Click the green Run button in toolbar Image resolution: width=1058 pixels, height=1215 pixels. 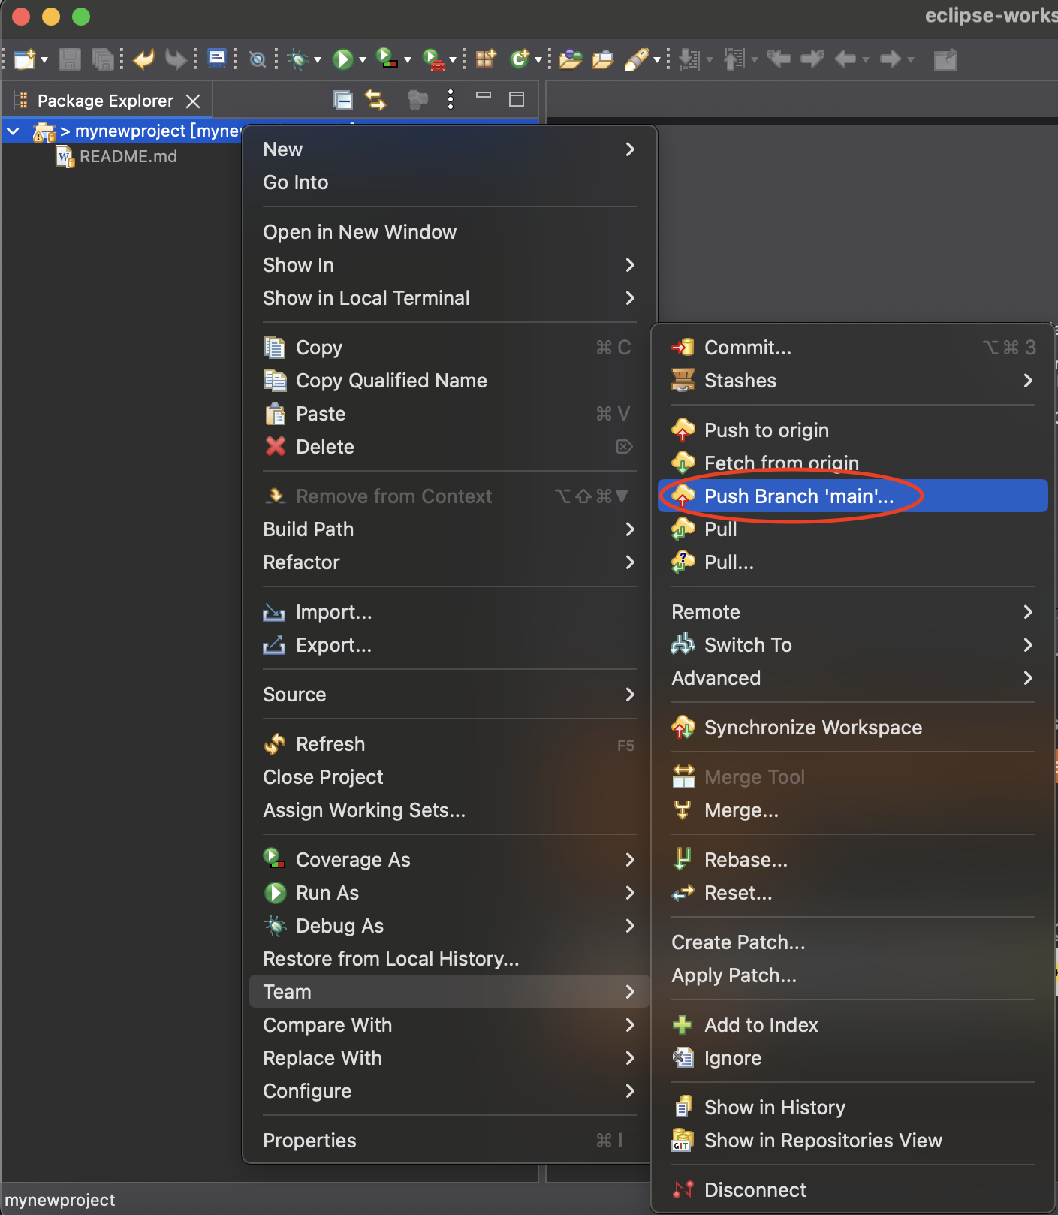click(x=343, y=59)
